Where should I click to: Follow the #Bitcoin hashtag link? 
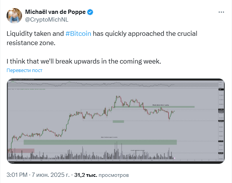tap(78, 34)
